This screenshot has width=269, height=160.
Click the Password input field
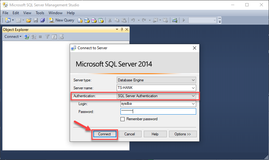coord(158,111)
